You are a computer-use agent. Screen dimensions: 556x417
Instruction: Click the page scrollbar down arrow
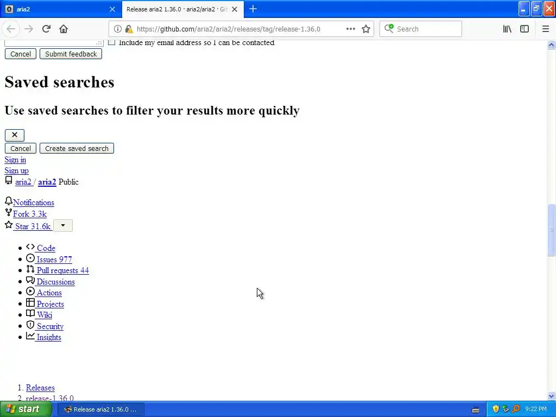coord(551,396)
